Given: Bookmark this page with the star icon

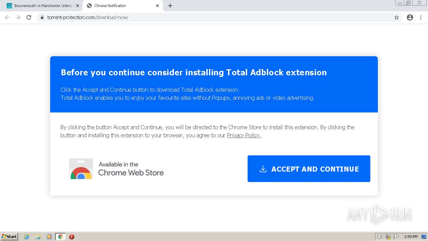Looking at the screenshot, I should pos(397,17).
